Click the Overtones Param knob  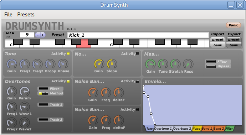[x=25, y=92]
